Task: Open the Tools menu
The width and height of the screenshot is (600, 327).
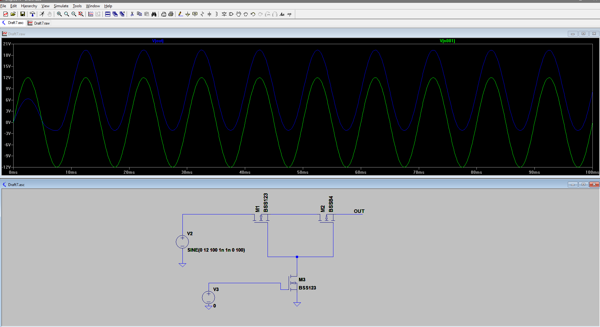Action: click(x=77, y=6)
